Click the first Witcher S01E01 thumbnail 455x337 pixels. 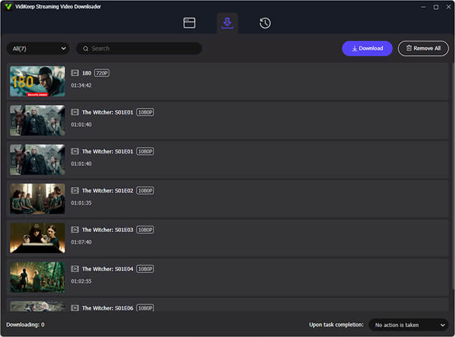(37, 121)
